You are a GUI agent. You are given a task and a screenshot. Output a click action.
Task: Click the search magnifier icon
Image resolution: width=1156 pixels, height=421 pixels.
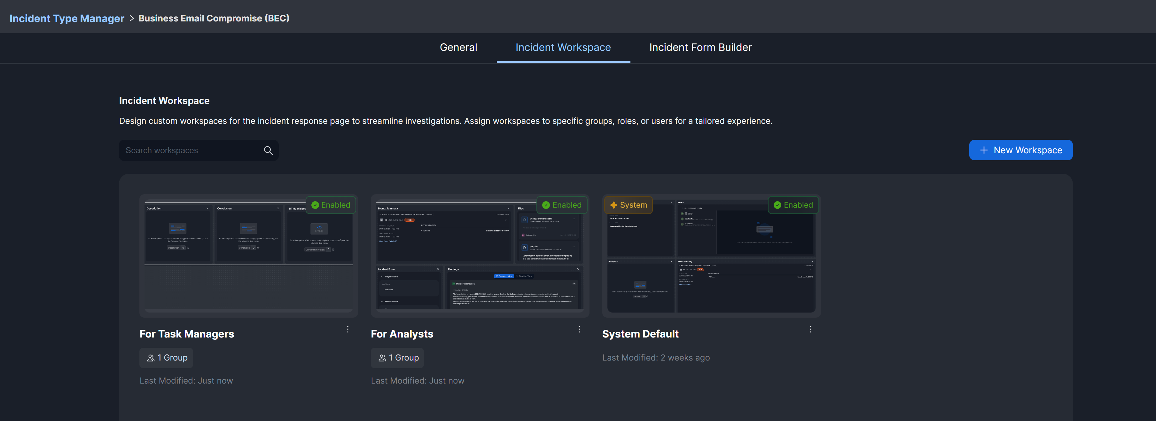pos(268,150)
